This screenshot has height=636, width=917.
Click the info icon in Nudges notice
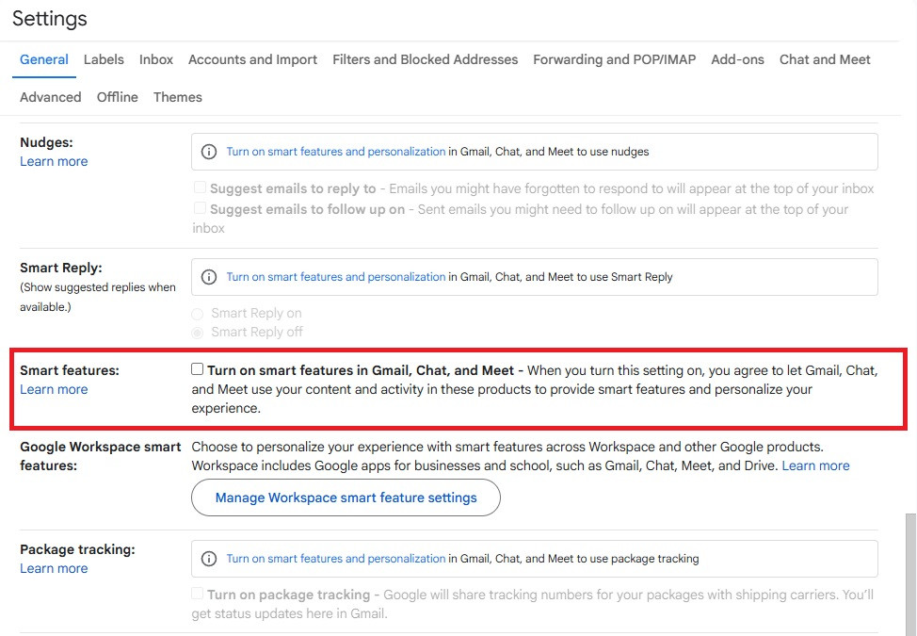tap(209, 152)
